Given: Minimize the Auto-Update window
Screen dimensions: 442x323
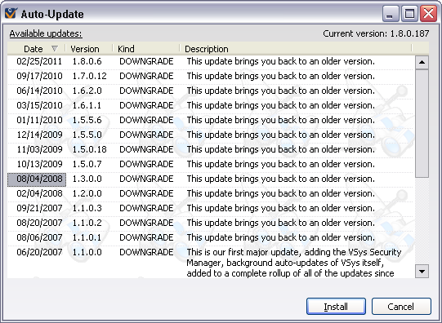Looking at the screenshot, I should click(391, 14).
